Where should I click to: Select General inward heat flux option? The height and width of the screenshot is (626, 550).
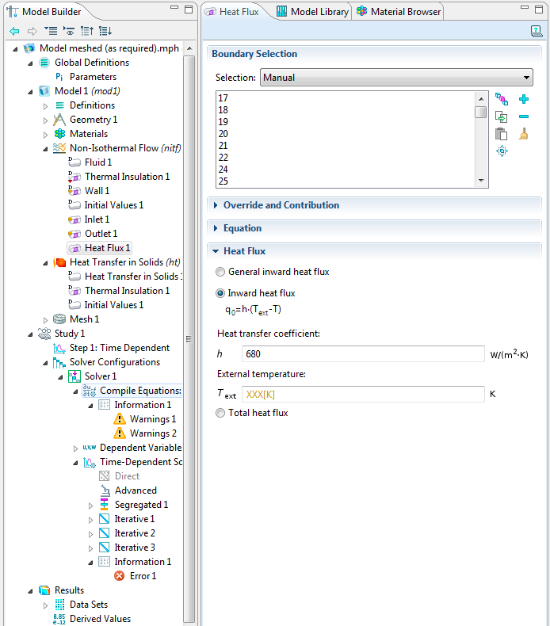(220, 272)
